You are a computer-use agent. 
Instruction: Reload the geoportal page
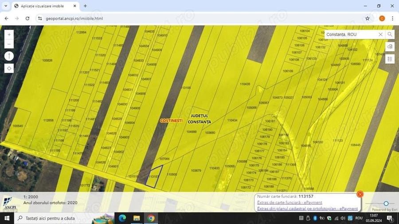tap(27, 19)
